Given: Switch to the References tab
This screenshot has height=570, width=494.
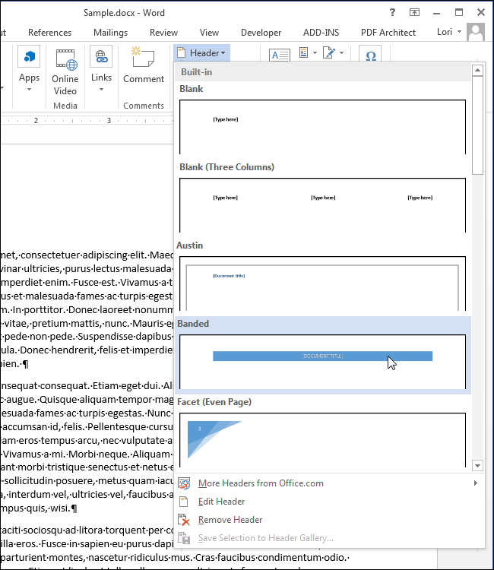Looking at the screenshot, I should [50, 33].
